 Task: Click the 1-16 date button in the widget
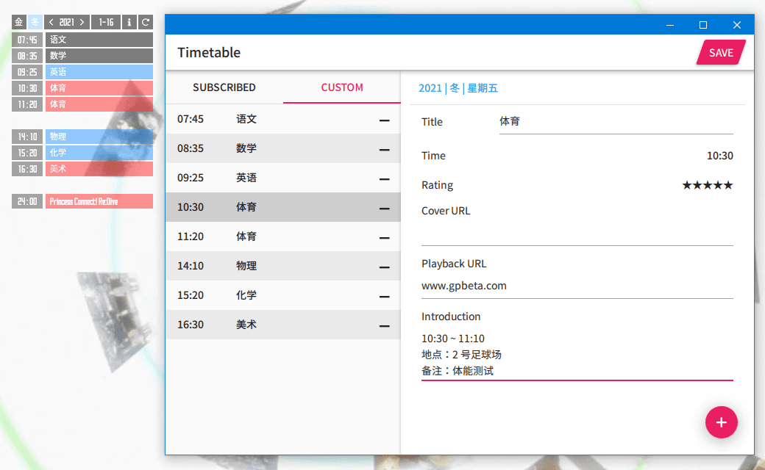106,22
